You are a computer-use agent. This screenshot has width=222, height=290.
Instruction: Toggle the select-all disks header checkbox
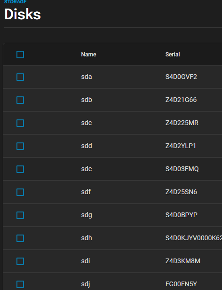[x=20, y=55]
